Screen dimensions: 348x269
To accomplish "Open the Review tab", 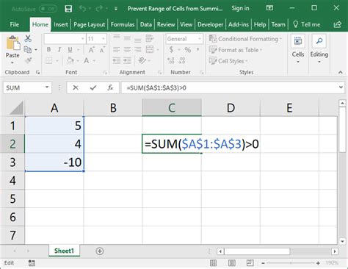I will (x=166, y=24).
